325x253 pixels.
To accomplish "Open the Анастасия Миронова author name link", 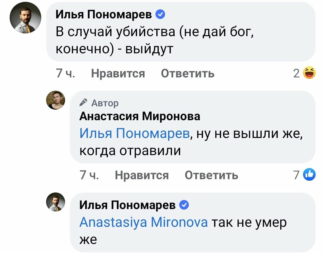I will [x=139, y=116].
